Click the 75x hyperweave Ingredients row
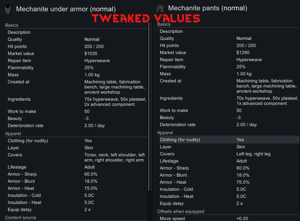Screen dimensions: 300x221 (76, 102)
